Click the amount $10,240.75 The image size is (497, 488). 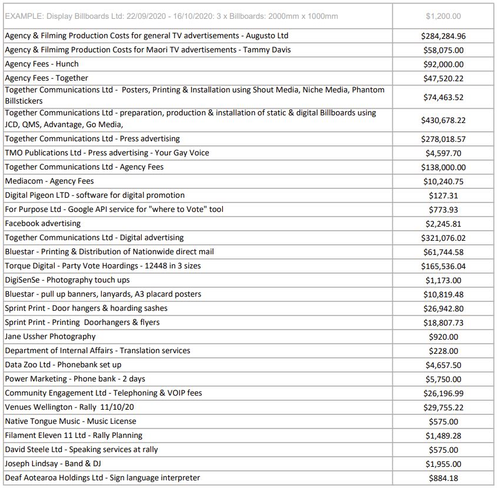click(443, 181)
